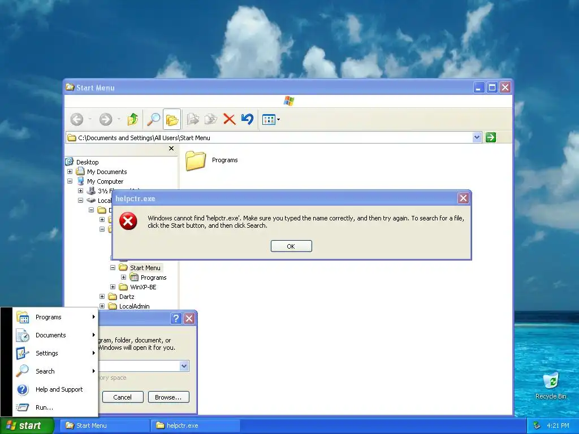Click the blue Undo arrow icon

248,119
